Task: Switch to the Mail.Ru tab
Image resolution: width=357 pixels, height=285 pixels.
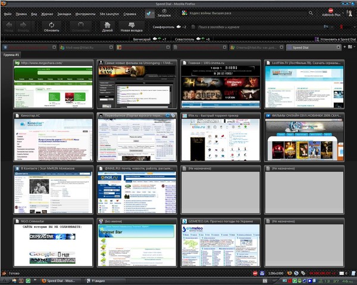Action: 77,47
